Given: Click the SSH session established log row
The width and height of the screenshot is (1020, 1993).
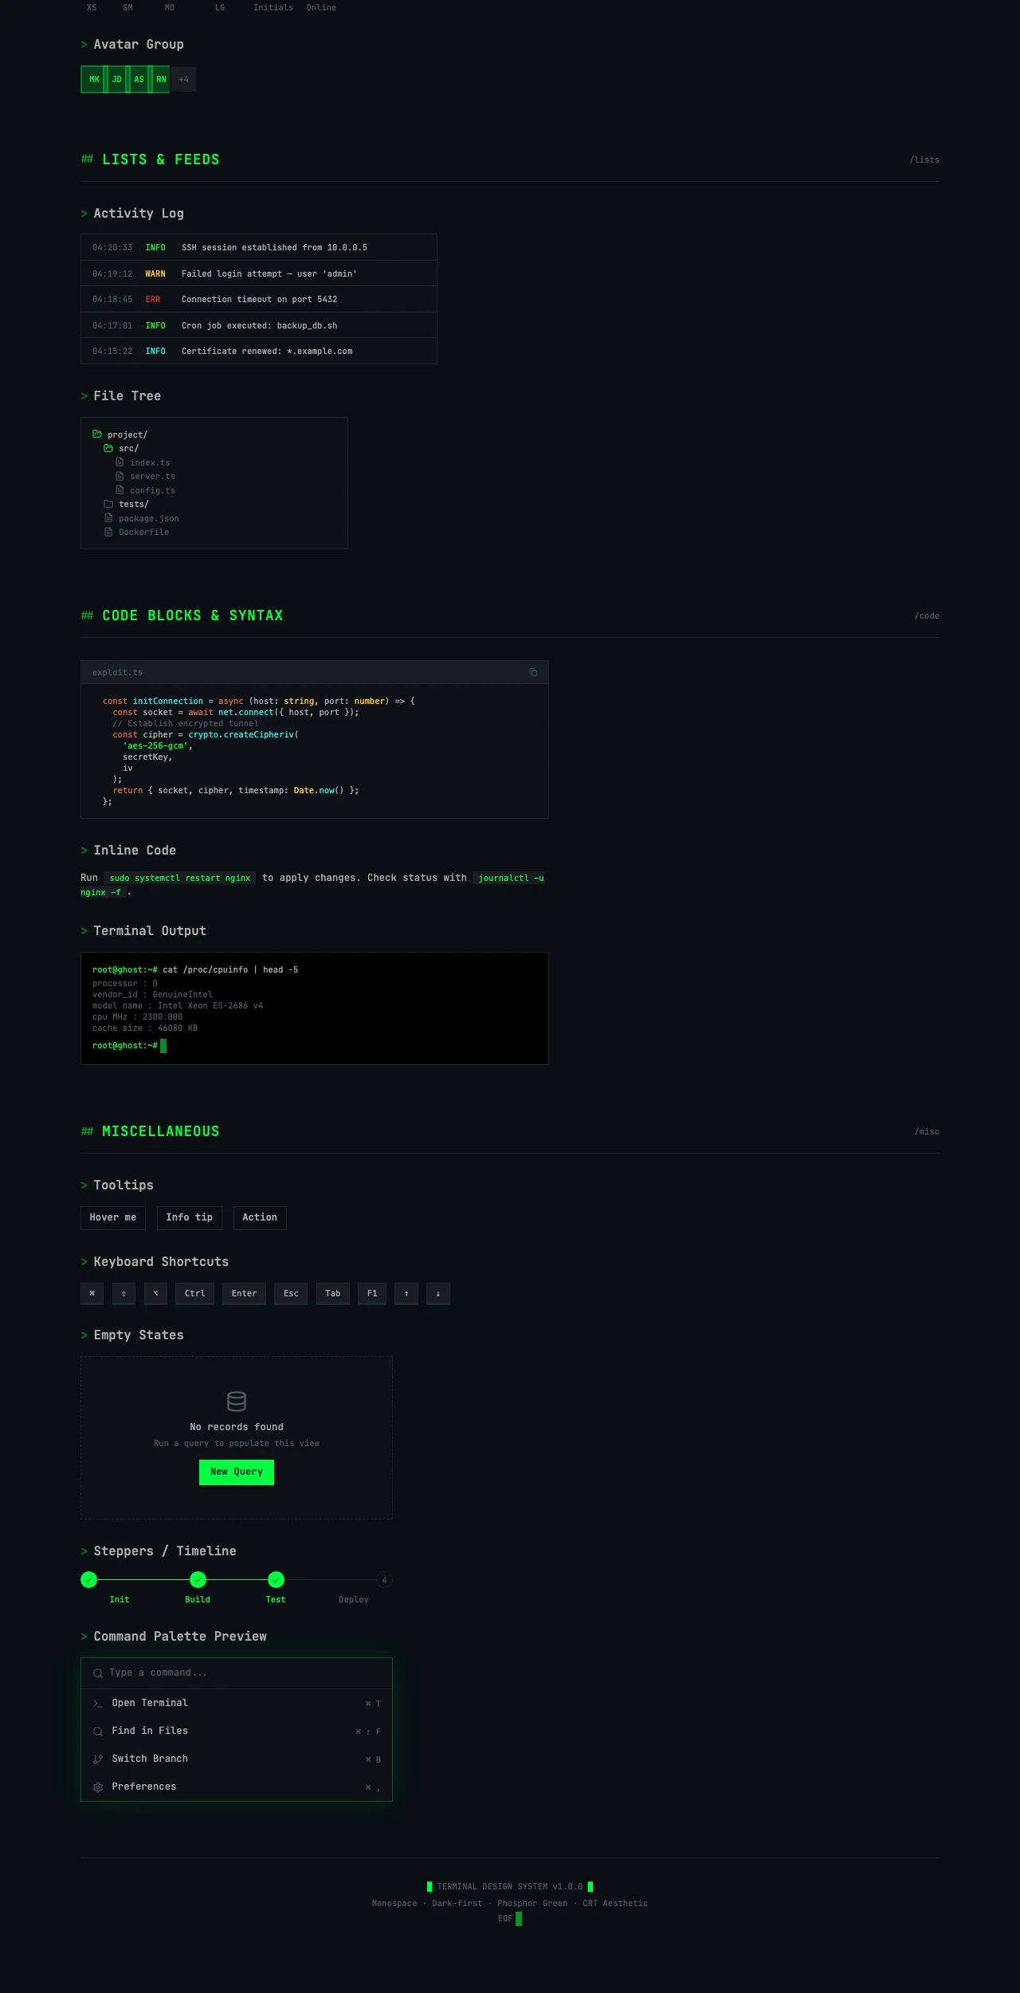Looking at the screenshot, I should pos(259,247).
